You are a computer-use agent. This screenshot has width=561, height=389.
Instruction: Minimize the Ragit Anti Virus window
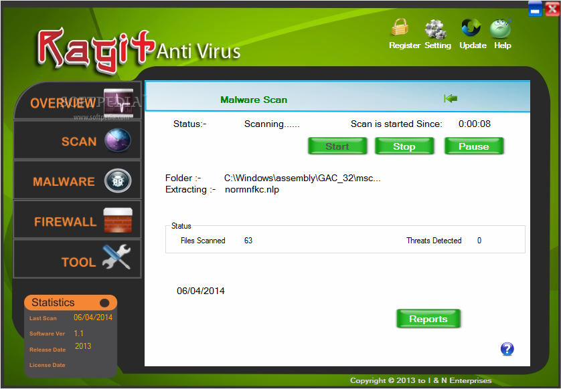coord(535,9)
